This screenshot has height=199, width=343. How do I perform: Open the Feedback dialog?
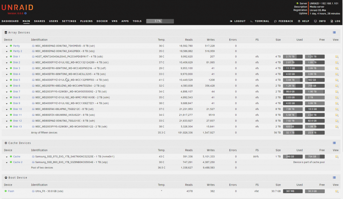[284, 21]
